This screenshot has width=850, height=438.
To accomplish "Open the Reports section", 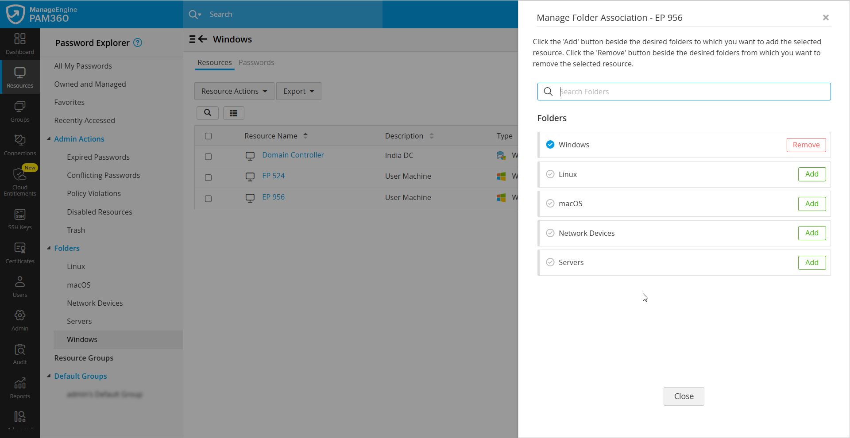I will point(19,386).
